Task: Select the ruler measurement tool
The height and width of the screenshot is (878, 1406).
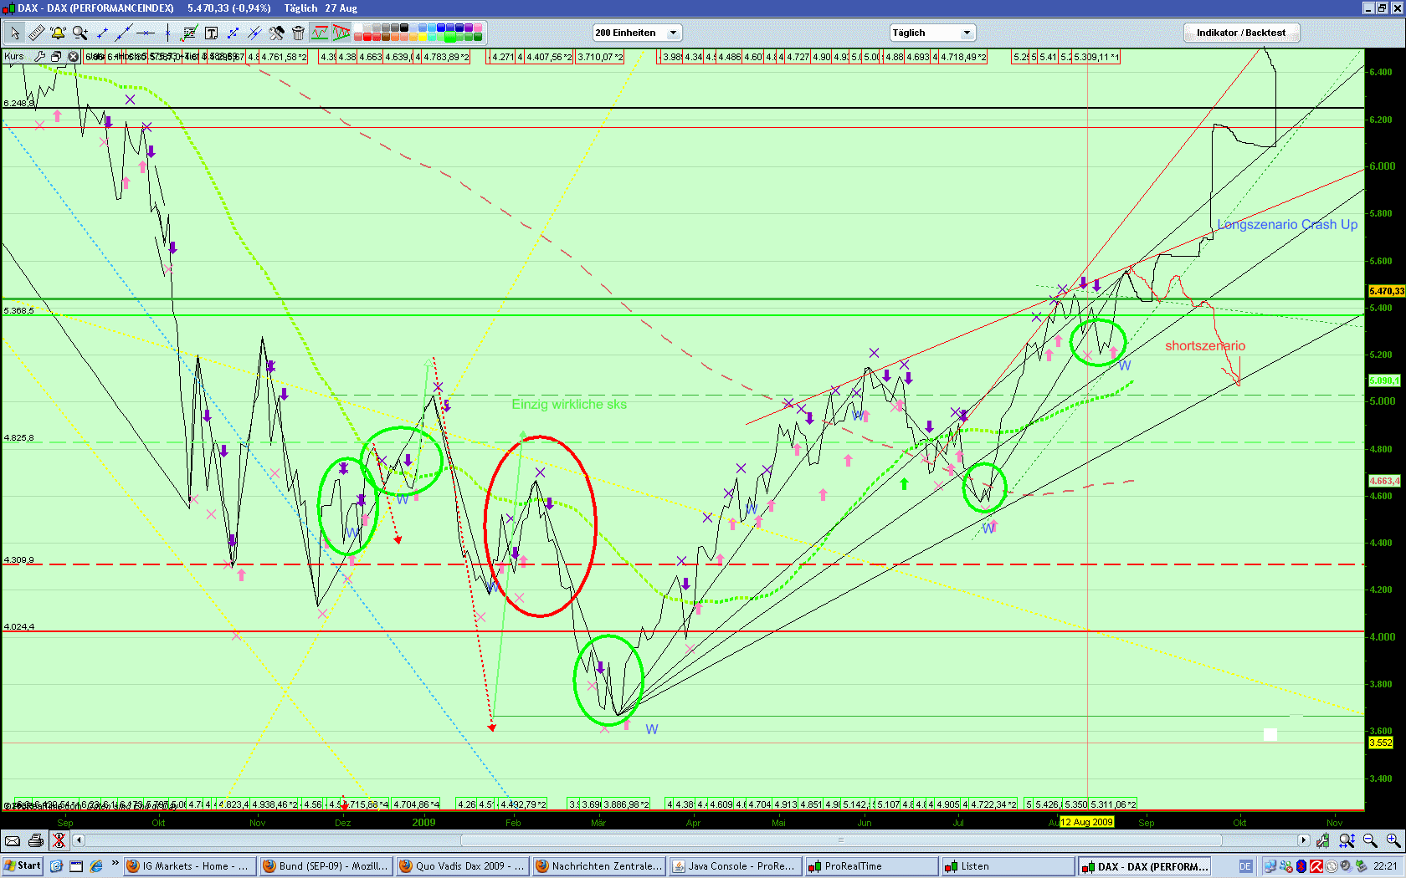Action: pos(37,33)
